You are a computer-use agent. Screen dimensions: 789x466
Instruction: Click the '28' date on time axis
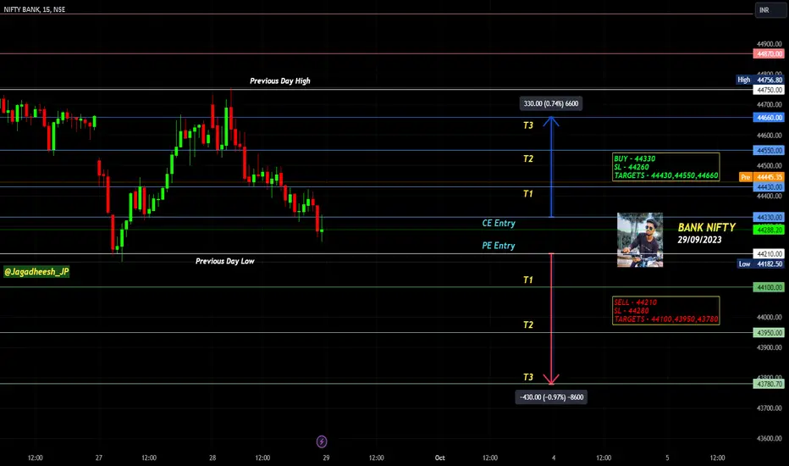pyautogui.click(x=212, y=458)
